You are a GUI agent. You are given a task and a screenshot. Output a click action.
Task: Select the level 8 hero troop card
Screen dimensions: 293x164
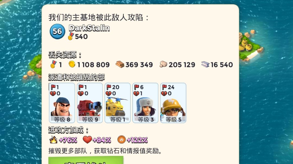(62, 103)
